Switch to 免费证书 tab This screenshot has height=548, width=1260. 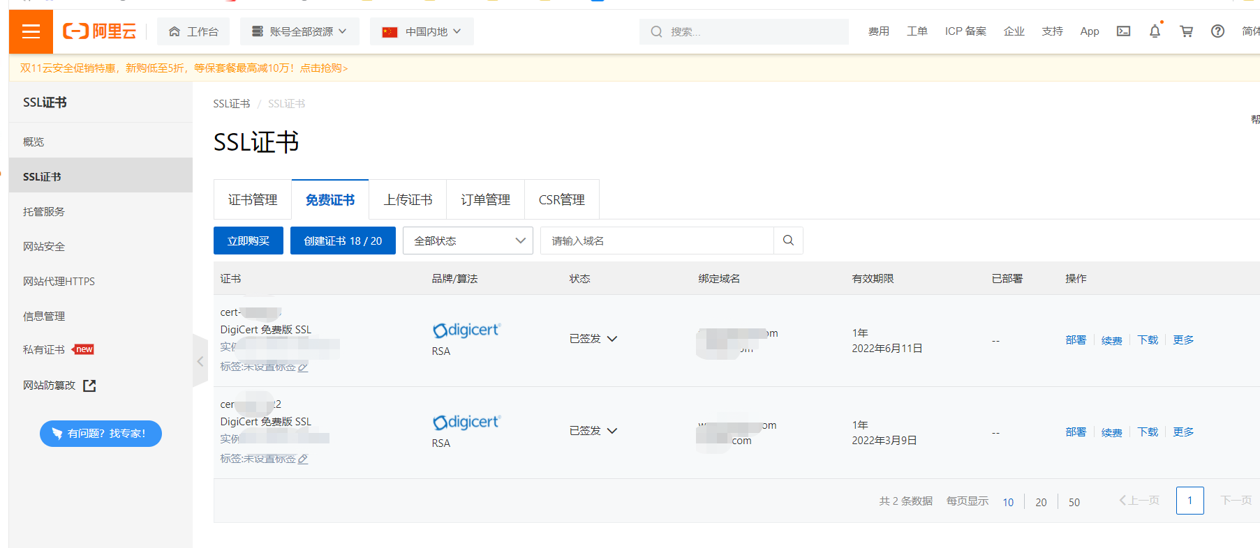tap(330, 200)
